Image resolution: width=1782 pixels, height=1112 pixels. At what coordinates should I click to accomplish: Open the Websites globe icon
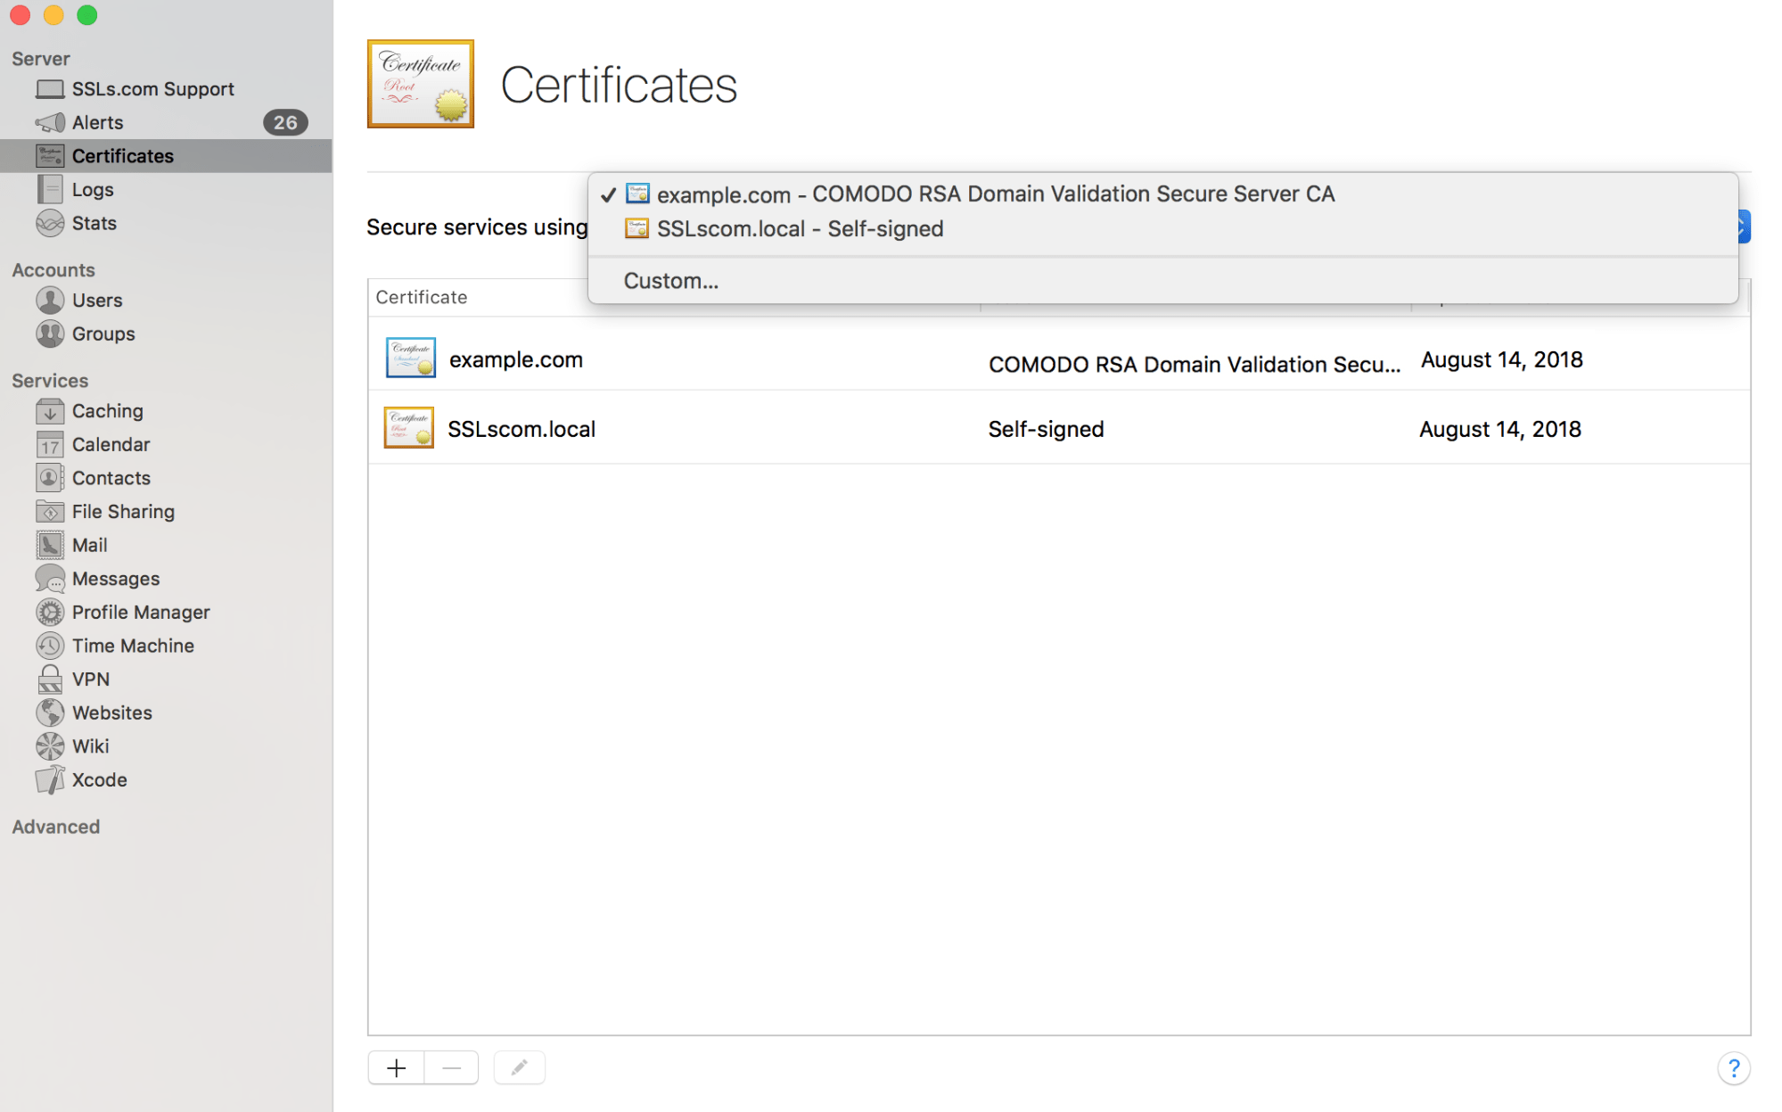pos(50,713)
